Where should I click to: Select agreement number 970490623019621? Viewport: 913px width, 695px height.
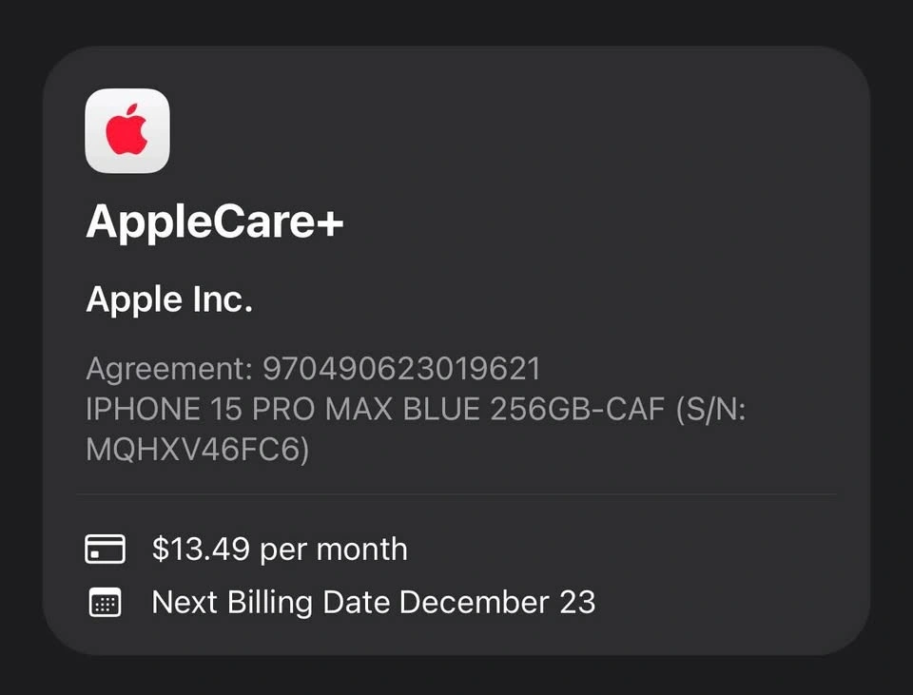[401, 368]
